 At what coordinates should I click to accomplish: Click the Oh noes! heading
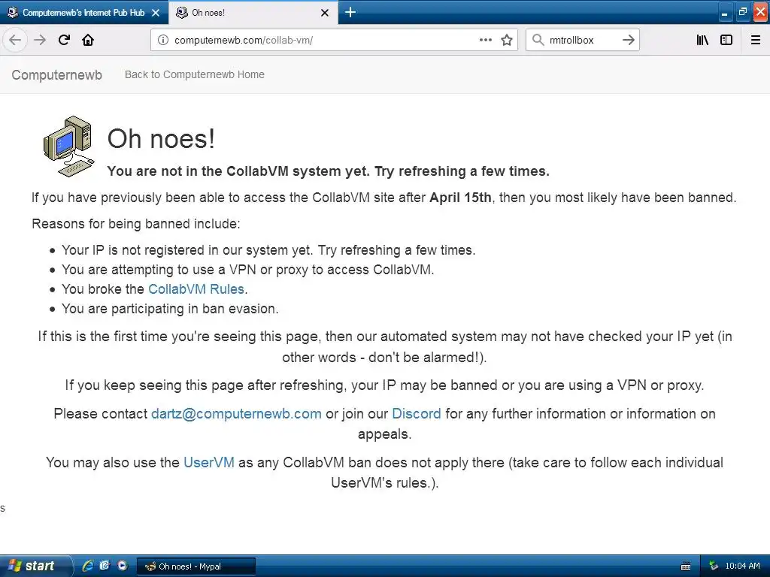[161, 138]
